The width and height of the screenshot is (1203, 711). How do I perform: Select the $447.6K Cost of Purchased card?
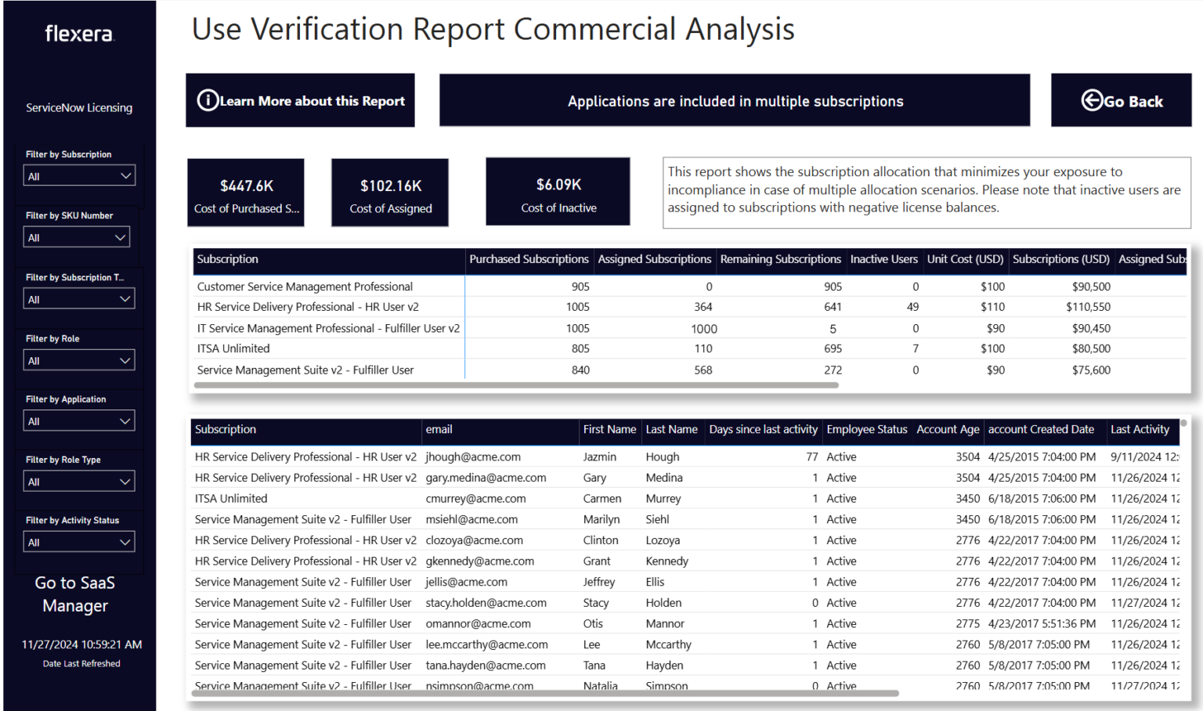pyautogui.click(x=245, y=192)
